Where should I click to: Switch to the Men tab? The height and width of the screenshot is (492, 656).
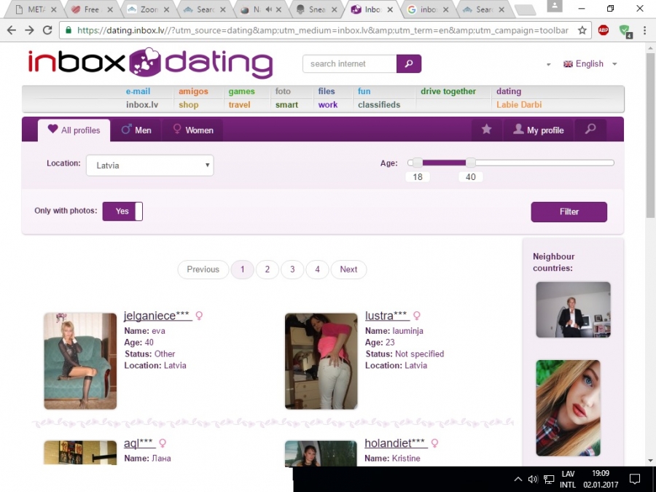pyautogui.click(x=136, y=130)
